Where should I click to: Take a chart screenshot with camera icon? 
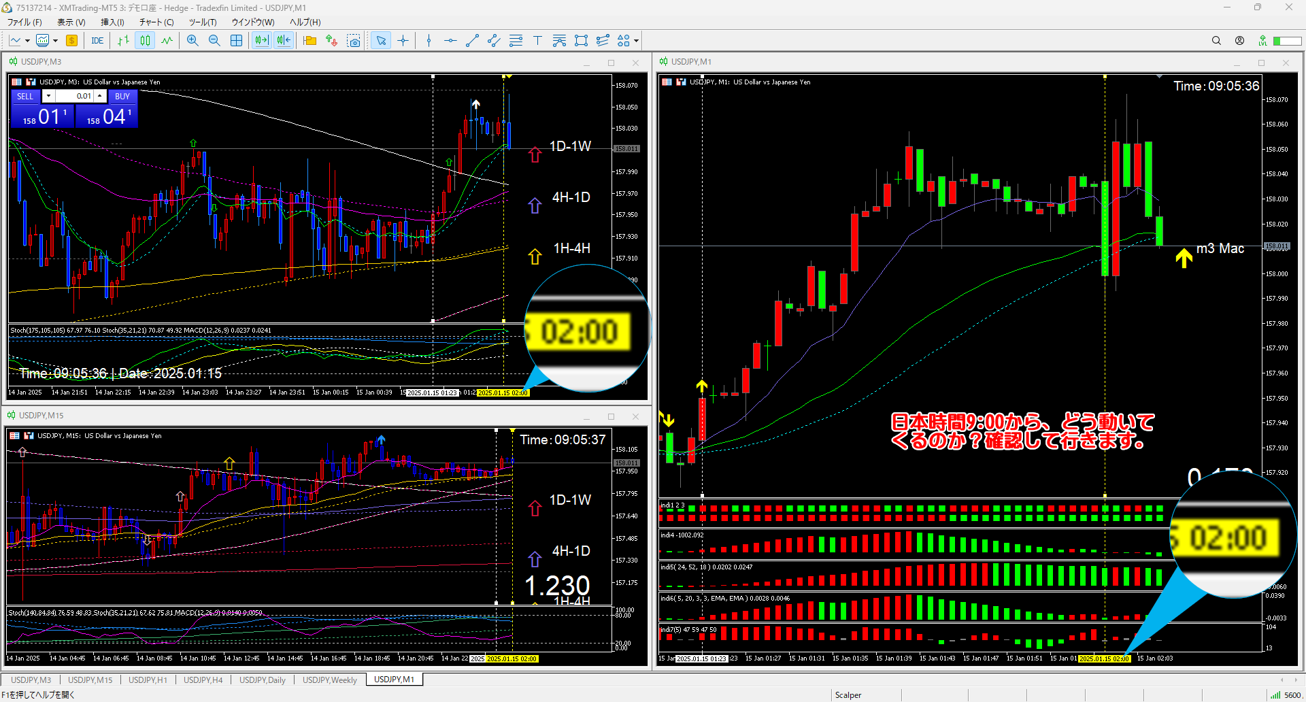(x=354, y=41)
